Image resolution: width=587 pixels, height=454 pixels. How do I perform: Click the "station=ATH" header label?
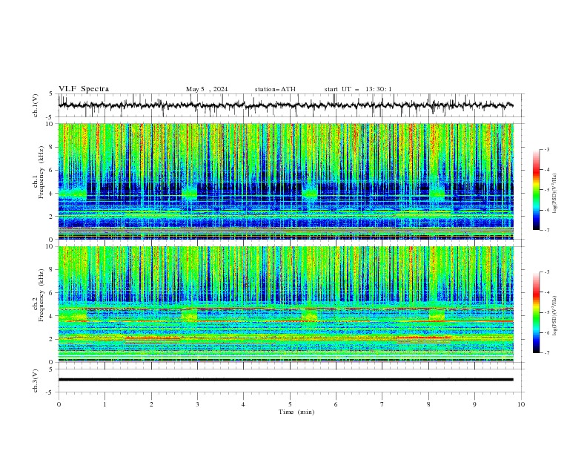pos(275,89)
